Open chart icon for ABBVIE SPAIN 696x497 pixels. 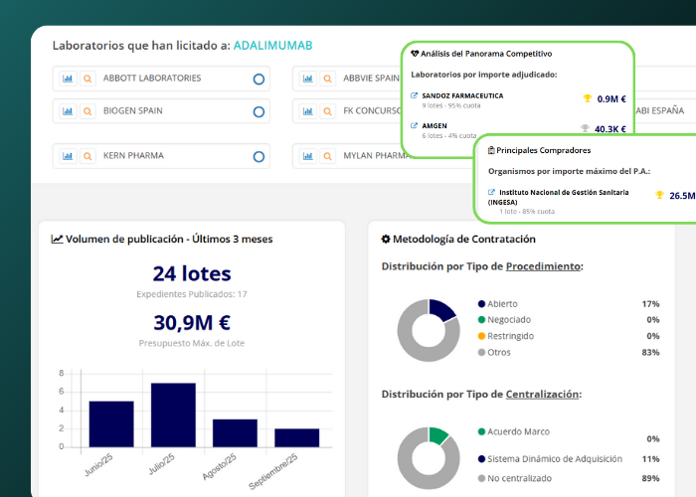(x=307, y=79)
